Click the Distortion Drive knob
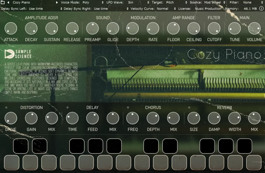 11,118
